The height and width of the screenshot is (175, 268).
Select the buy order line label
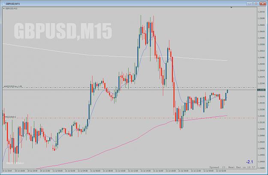(13, 86)
